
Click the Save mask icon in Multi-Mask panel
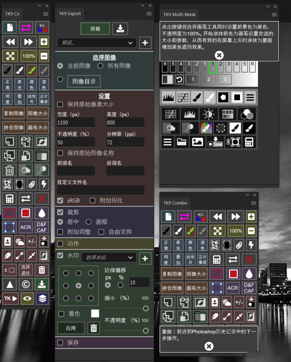pos(215,142)
